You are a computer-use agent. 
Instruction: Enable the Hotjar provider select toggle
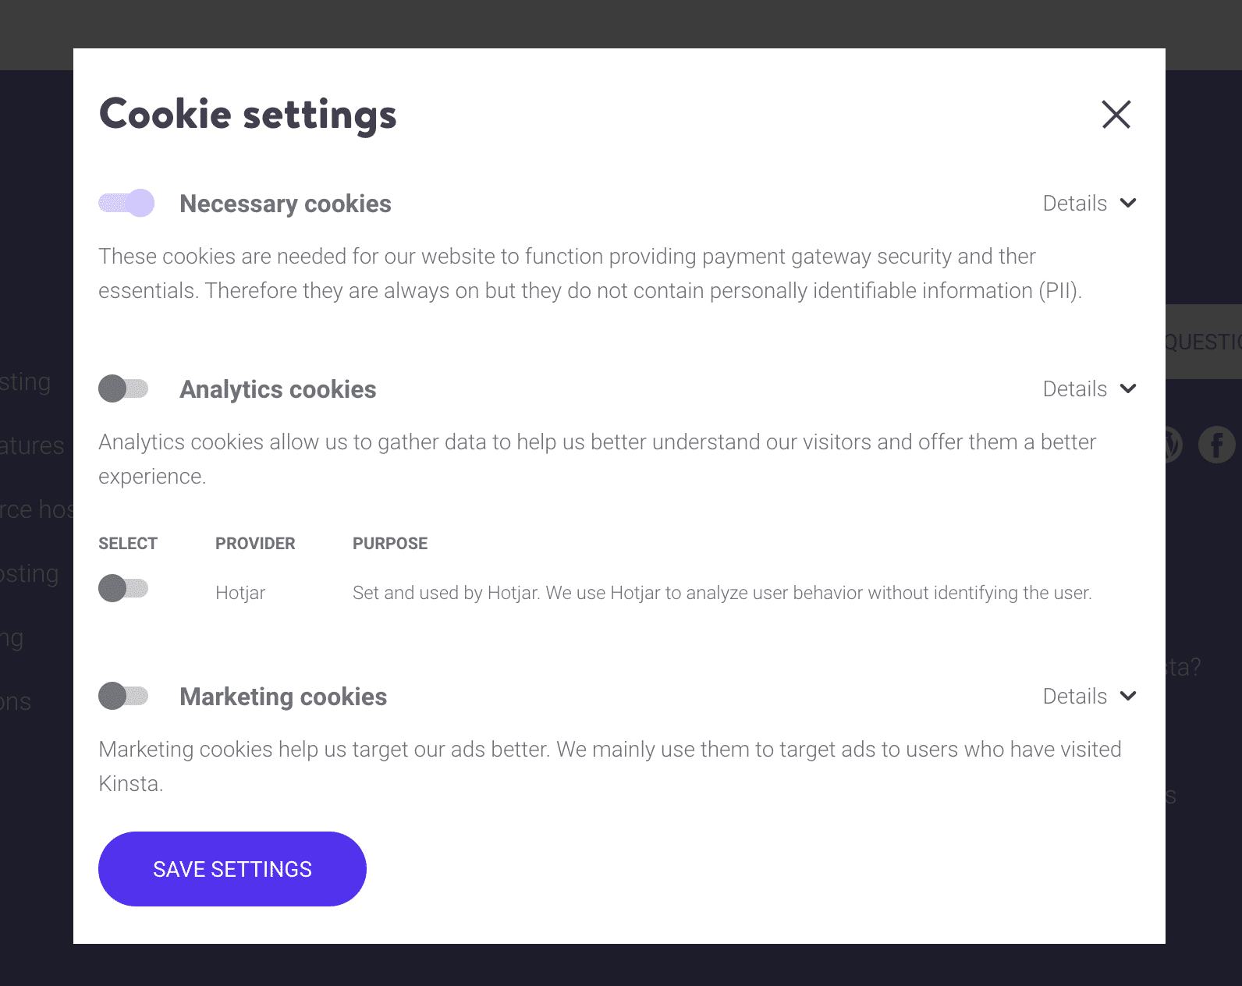[x=123, y=589]
